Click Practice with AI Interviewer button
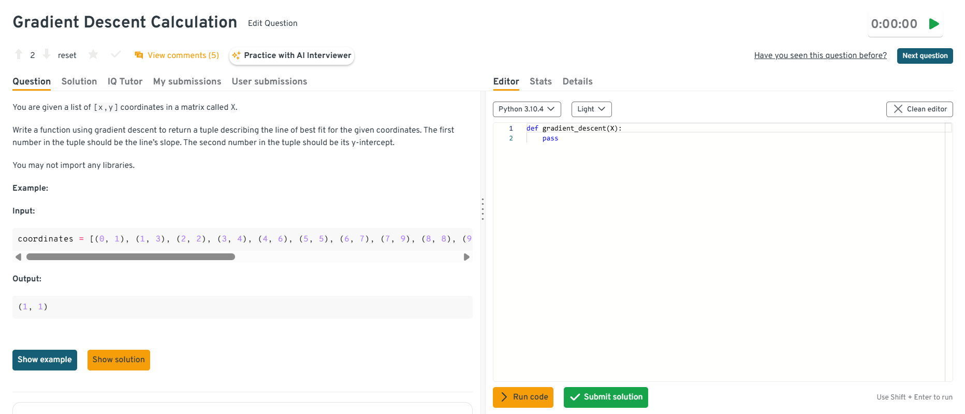Image resolution: width=965 pixels, height=414 pixels. click(x=291, y=55)
